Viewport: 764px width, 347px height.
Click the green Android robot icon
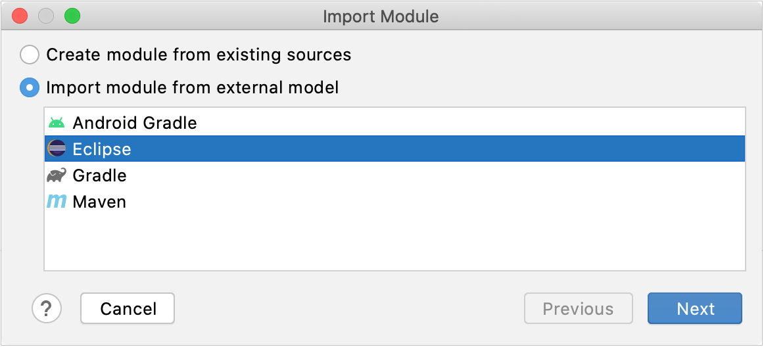(x=57, y=123)
